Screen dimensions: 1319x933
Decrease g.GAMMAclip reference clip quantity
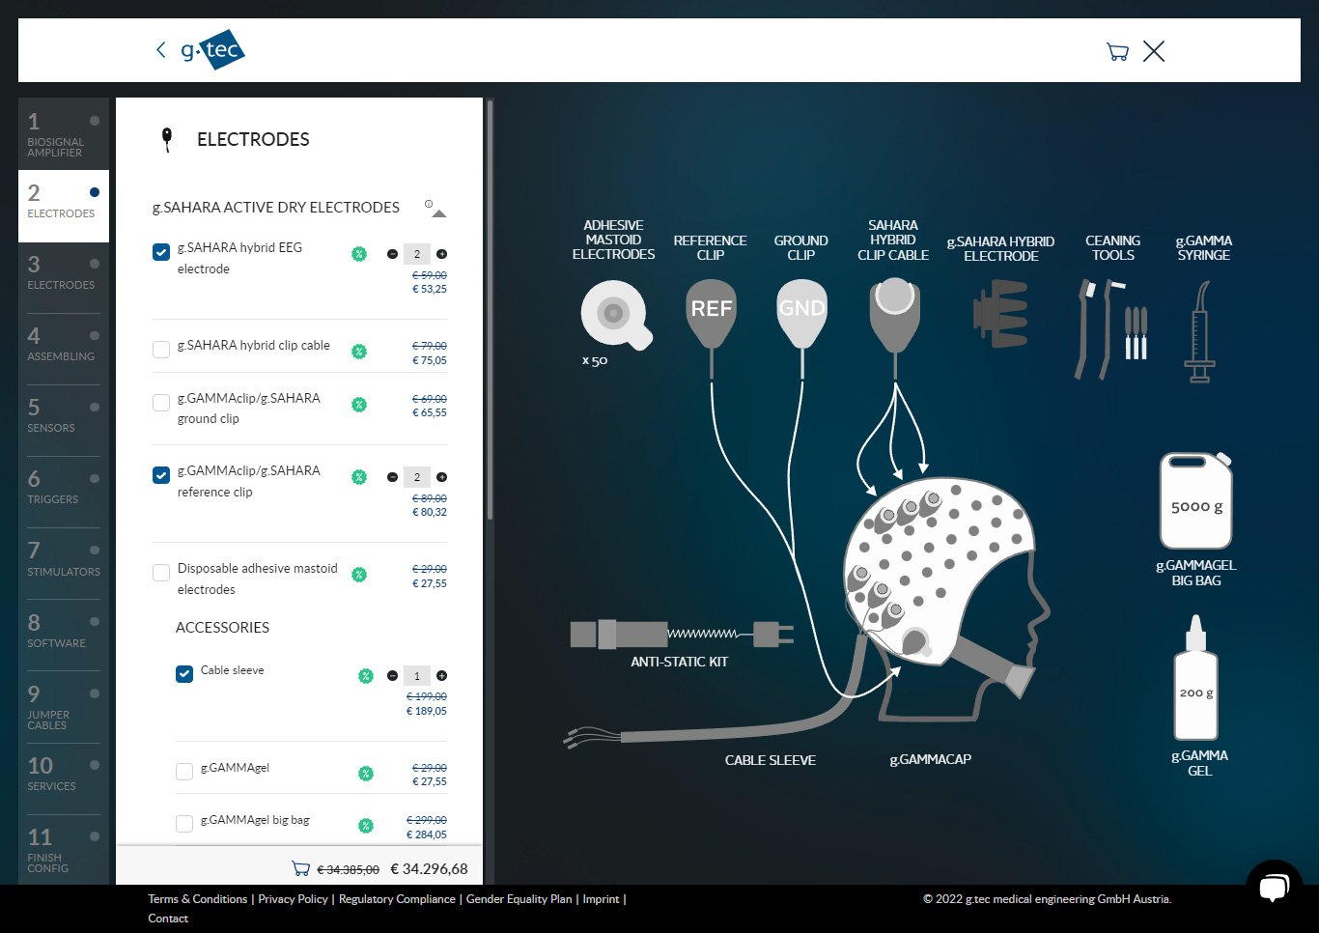(x=392, y=477)
